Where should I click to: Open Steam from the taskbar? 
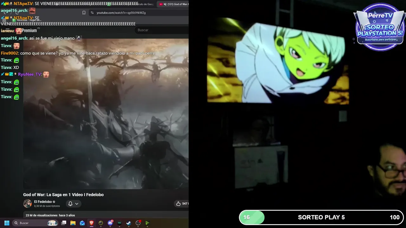click(x=129, y=223)
